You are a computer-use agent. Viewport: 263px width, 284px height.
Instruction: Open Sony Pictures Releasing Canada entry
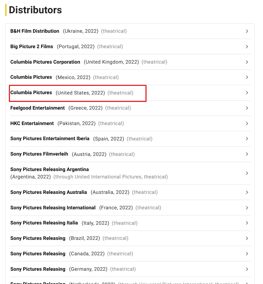pos(38,253)
